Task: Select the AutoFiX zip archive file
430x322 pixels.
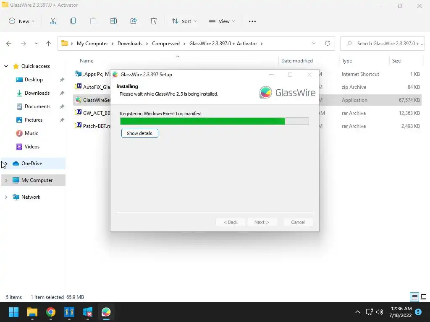Action: click(x=93, y=87)
